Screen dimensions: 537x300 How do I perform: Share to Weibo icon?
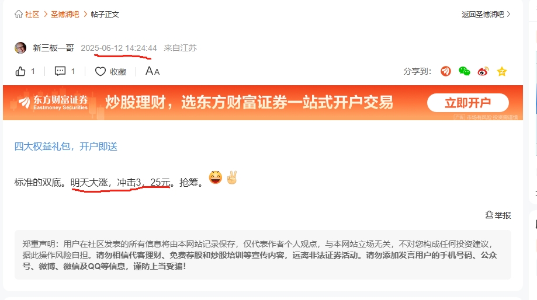(483, 71)
